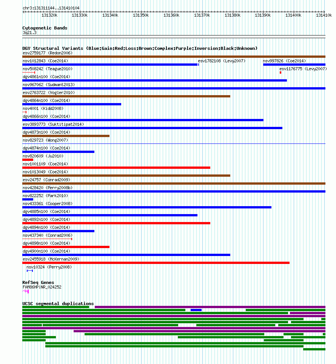Screen dimensions: 336x364
Task: Open variant esv2759177 (Redon2006)
Action: tap(48, 53)
